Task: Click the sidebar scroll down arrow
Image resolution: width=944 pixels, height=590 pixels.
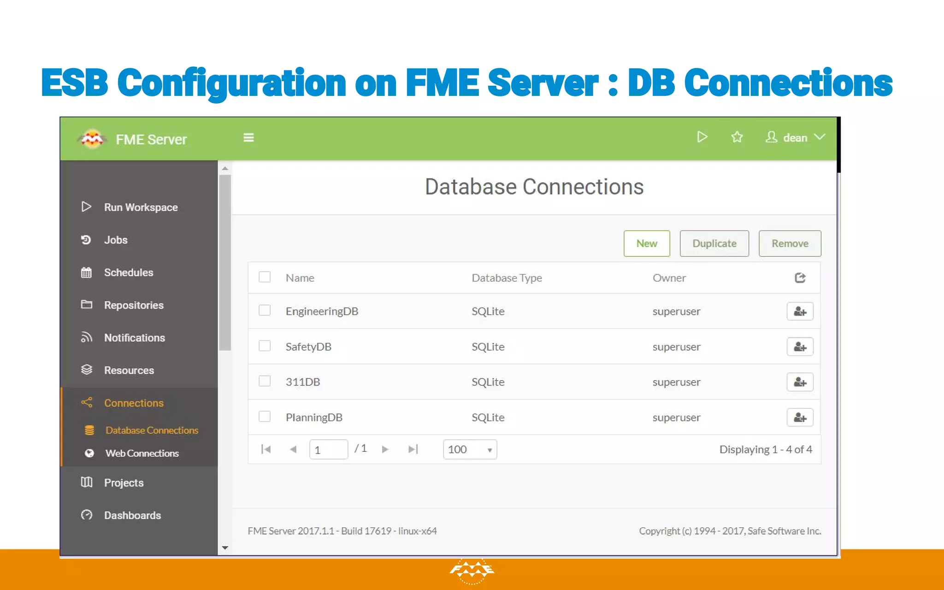Action: tap(225, 548)
